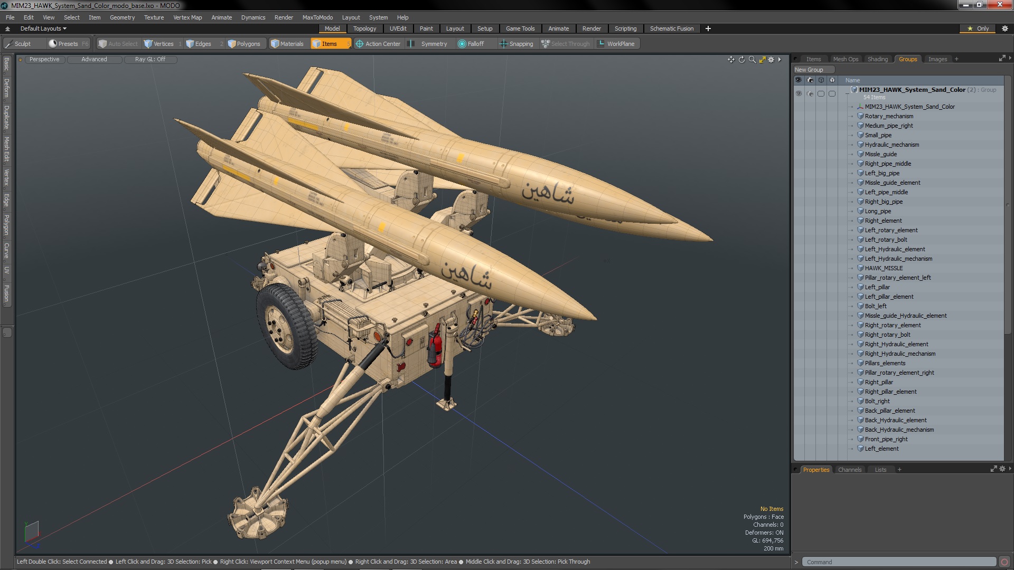Open the Presets browser
This screenshot has height=570, width=1014.
pos(68,44)
